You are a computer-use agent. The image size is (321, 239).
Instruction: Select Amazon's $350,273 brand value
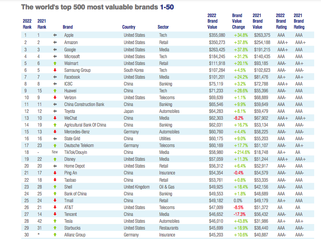(217, 42)
